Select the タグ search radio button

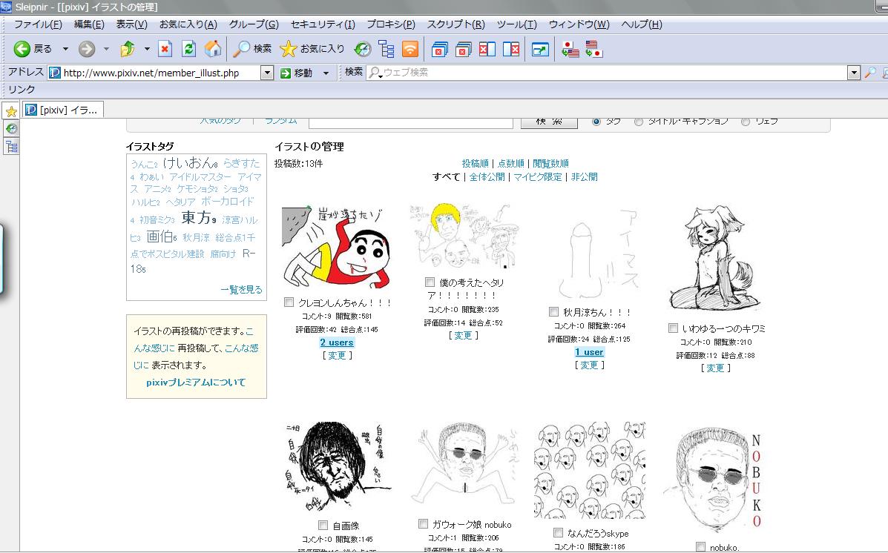point(596,122)
